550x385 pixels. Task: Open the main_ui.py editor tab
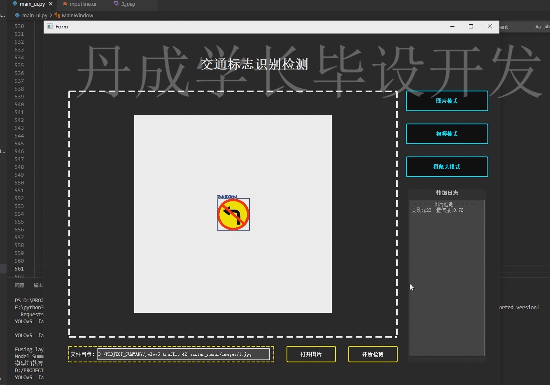pos(32,4)
